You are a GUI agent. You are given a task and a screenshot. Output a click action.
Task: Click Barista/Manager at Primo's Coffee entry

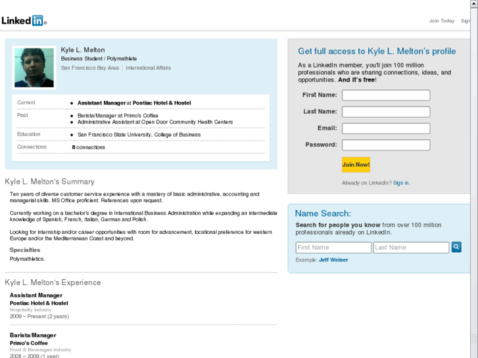click(x=118, y=116)
